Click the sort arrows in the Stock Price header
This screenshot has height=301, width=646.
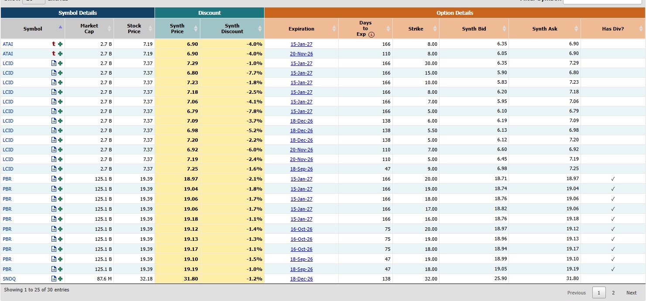click(151, 29)
